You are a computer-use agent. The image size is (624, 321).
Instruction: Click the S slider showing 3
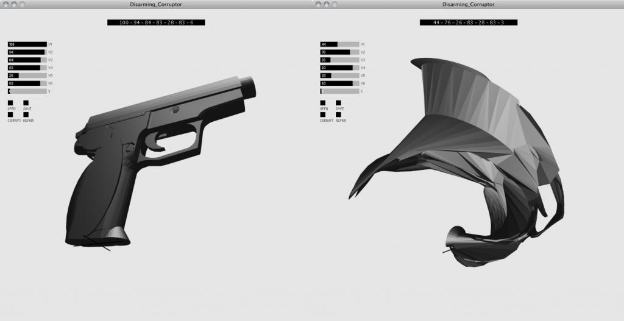[339, 91]
